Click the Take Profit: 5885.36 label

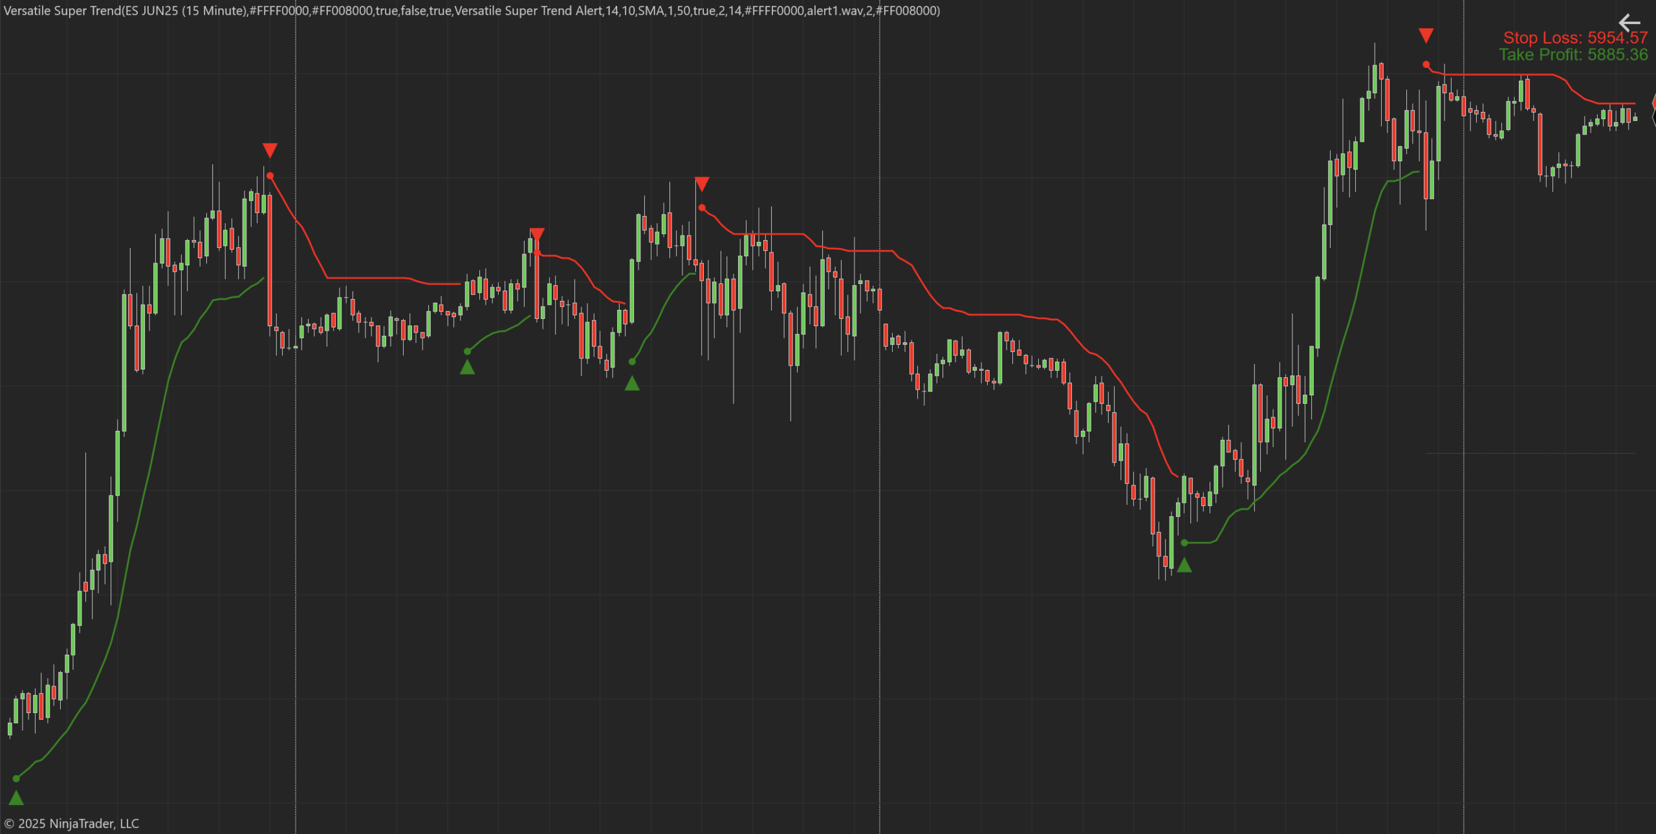(x=1573, y=55)
